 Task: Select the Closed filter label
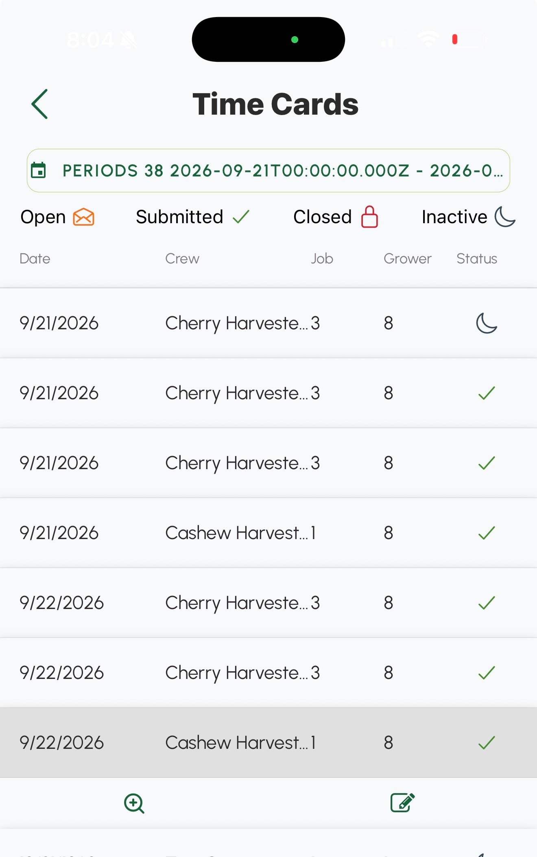coord(323,217)
